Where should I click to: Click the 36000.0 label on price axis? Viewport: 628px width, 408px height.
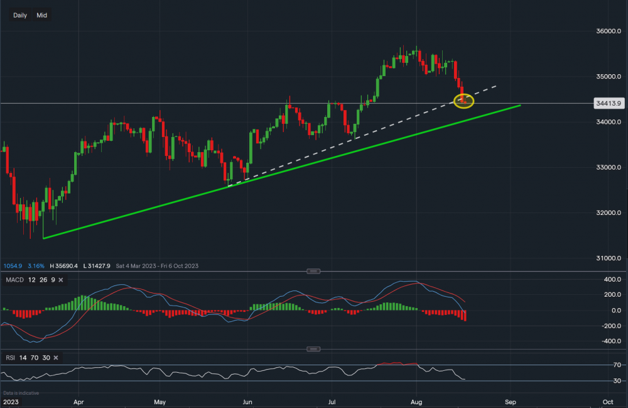coord(608,31)
